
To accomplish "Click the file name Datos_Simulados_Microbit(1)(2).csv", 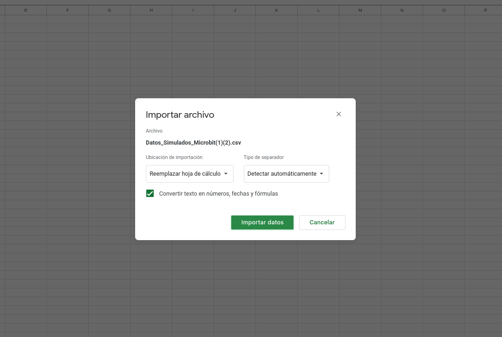I will pyautogui.click(x=193, y=143).
